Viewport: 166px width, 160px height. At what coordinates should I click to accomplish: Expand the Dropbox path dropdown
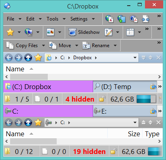pyautogui.click(x=135, y=58)
